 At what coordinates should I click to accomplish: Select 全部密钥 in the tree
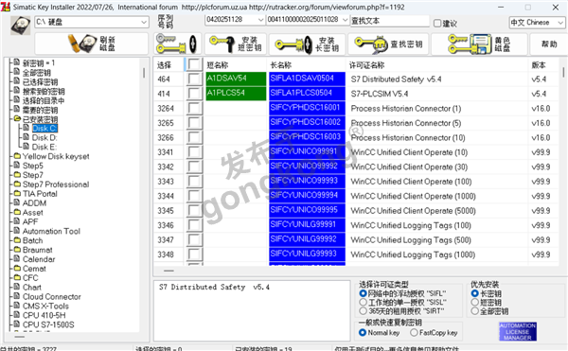click(x=37, y=72)
